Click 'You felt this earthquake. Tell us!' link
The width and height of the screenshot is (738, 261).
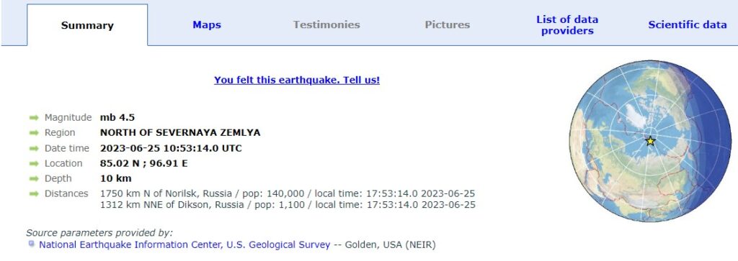tap(297, 81)
